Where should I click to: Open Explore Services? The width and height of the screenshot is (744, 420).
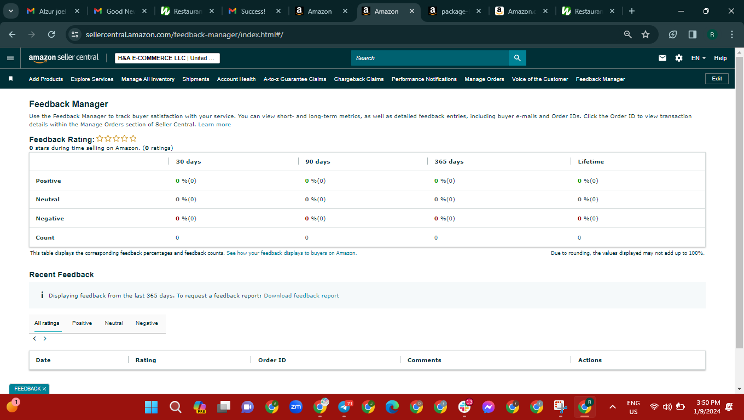tap(92, 79)
